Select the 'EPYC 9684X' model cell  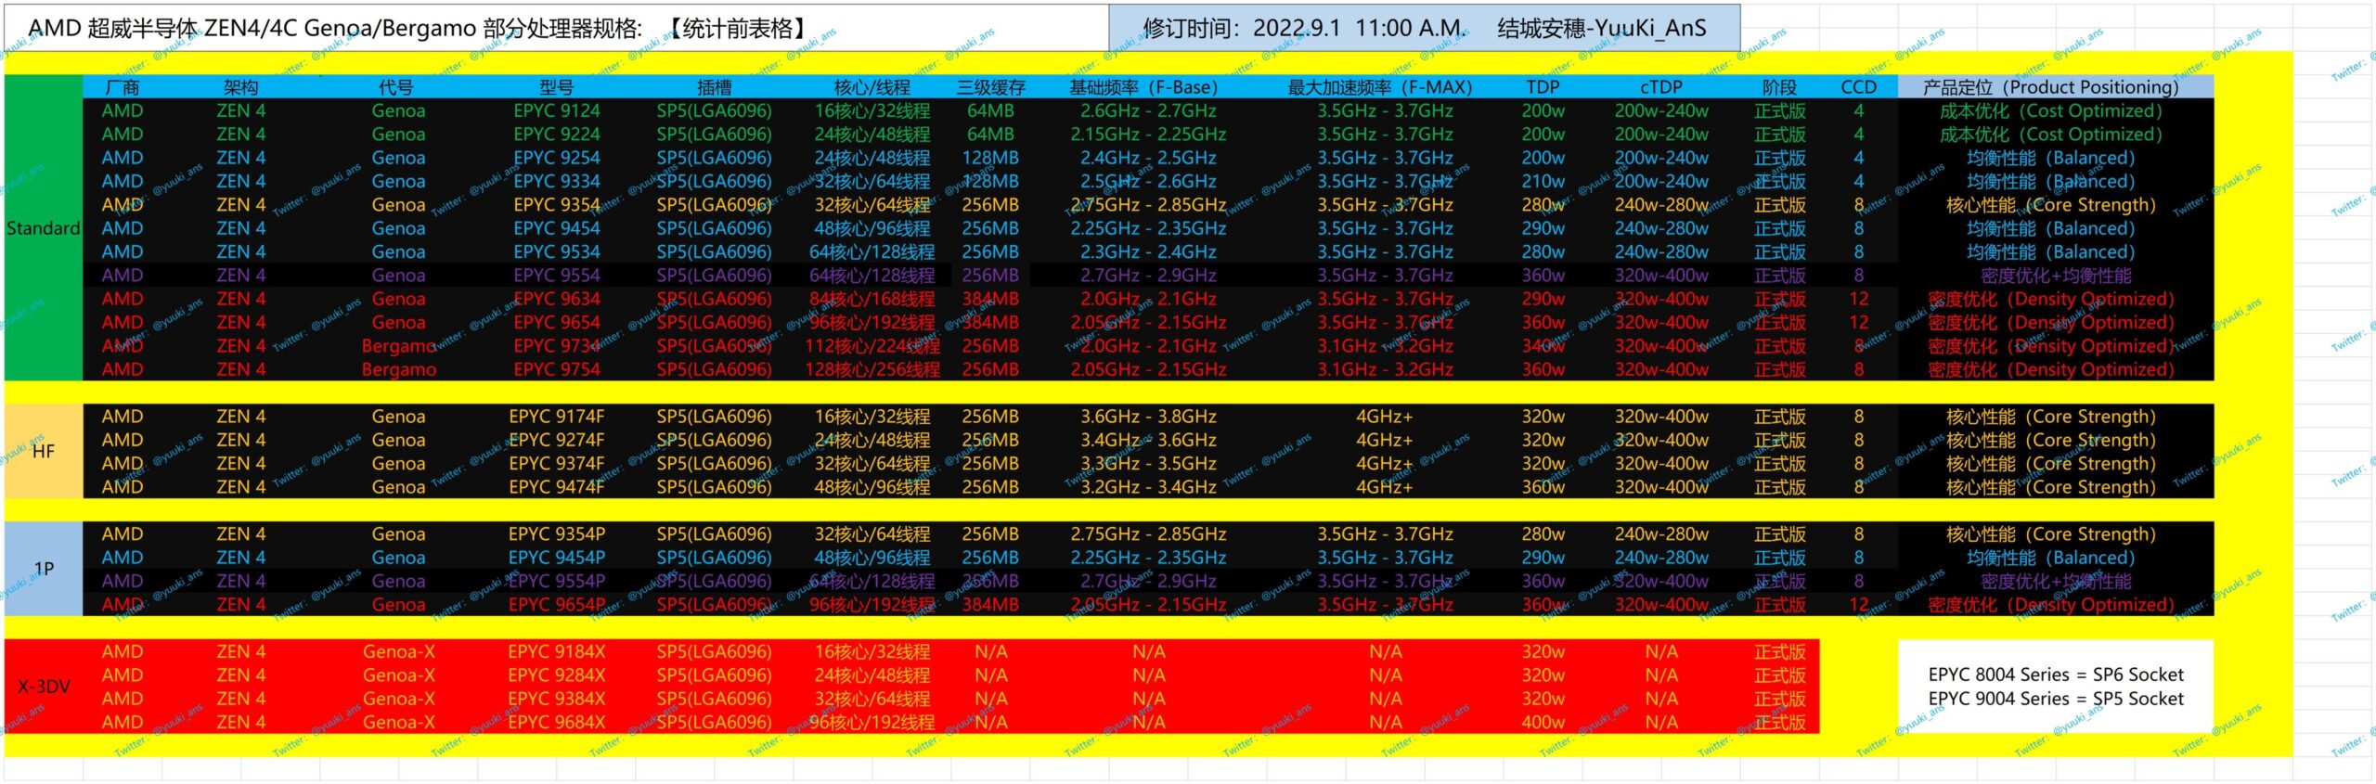pyautogui.click(x=557, y=722)
